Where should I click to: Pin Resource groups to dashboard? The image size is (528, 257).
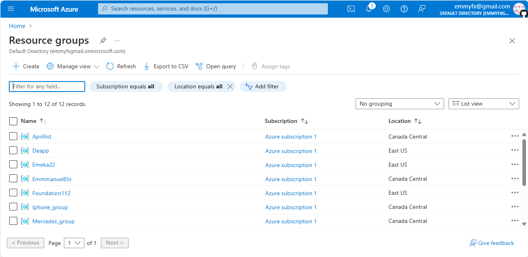pyautogui.click(x=103, y=41)
